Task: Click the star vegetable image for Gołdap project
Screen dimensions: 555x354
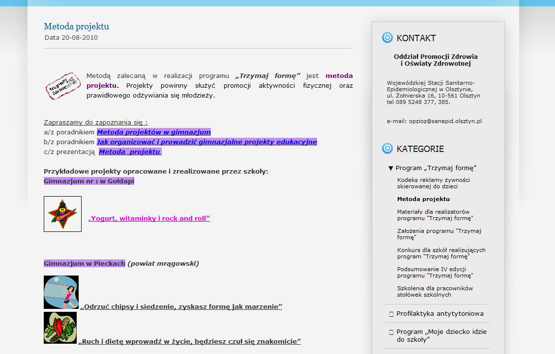Action: [x=62, y=214]
